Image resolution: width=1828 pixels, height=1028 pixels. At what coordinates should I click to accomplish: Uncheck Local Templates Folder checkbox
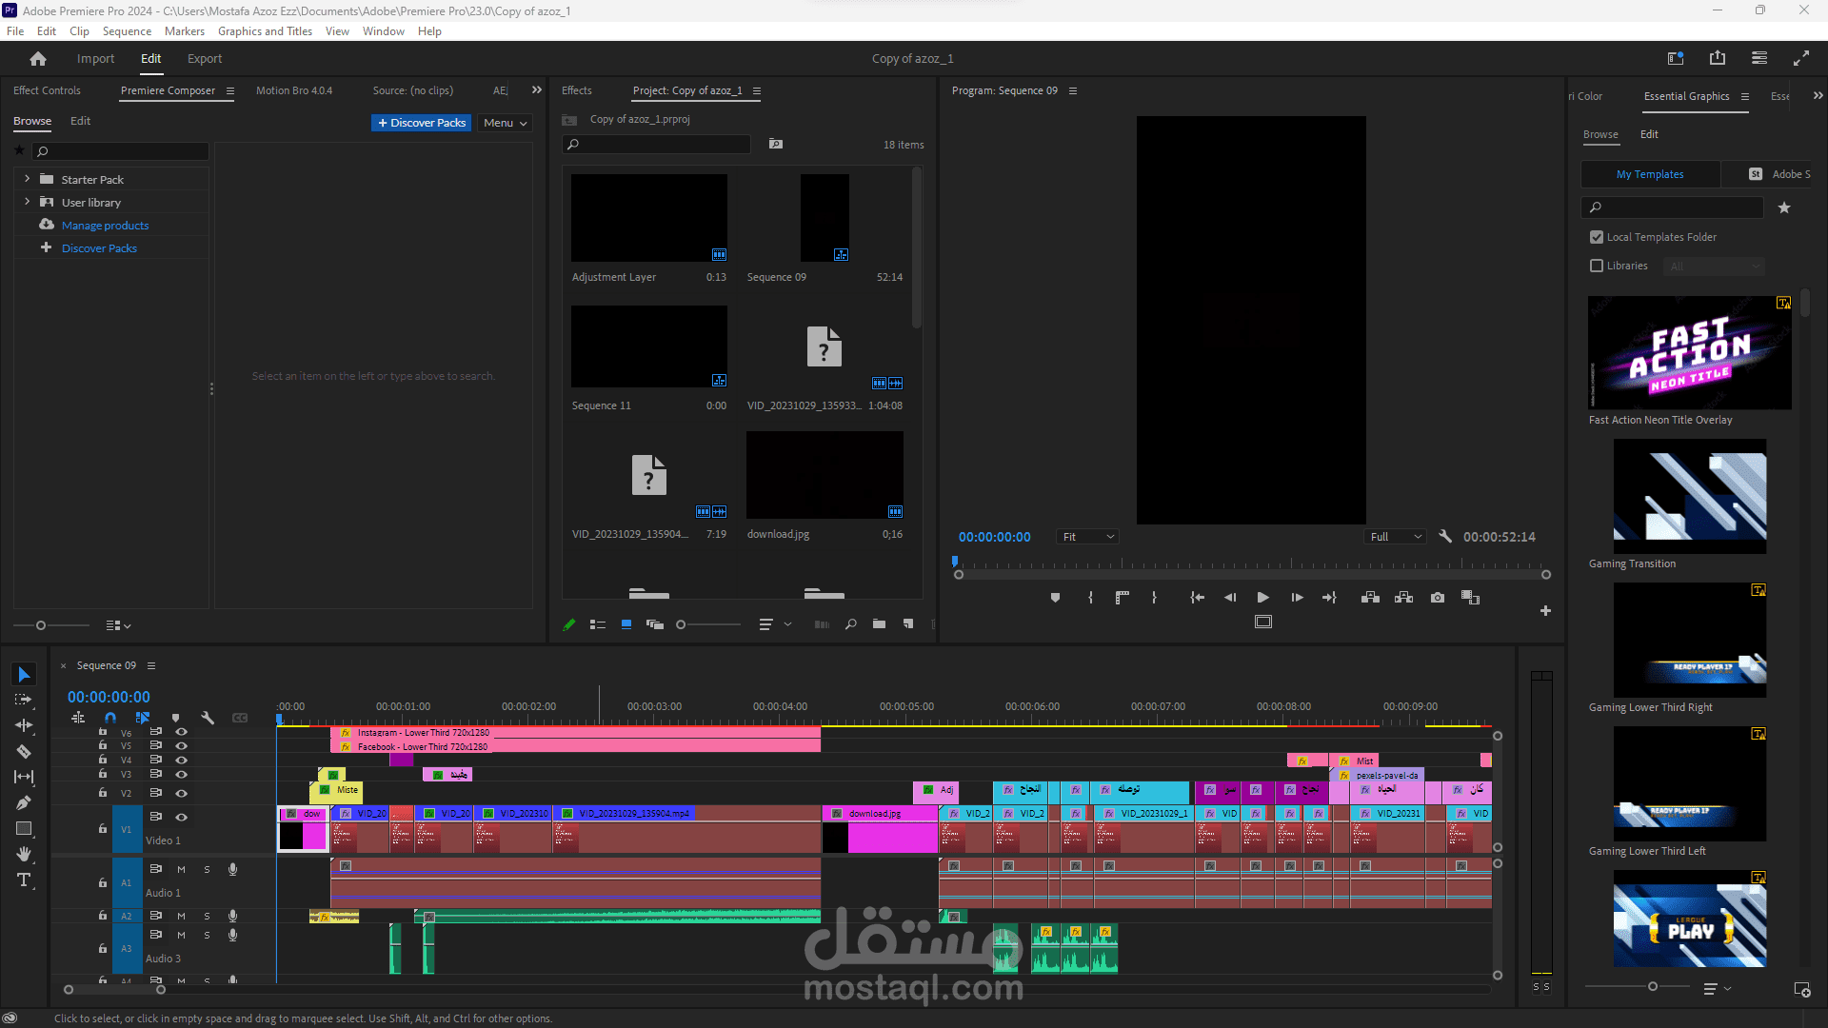click(x=1597, y=237)
